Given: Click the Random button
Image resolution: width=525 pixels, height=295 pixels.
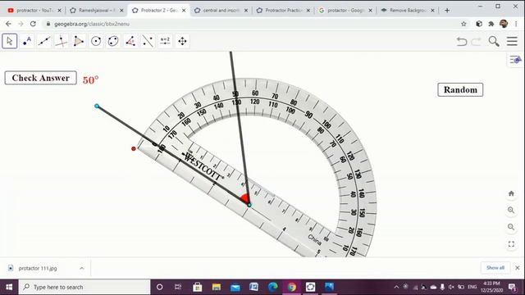Looking at the screenshot, I should point(460,89).
